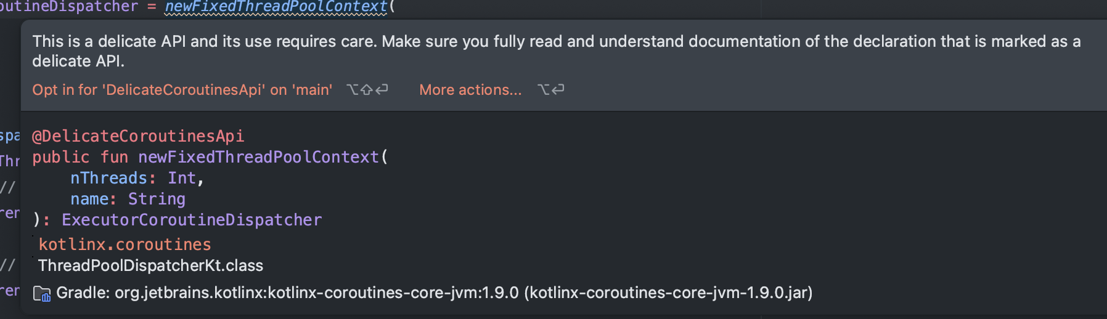This screenshot has height=319, width=1107.
Task: Open the kotlinx.coroutines package link
Action: click(125, 244)
